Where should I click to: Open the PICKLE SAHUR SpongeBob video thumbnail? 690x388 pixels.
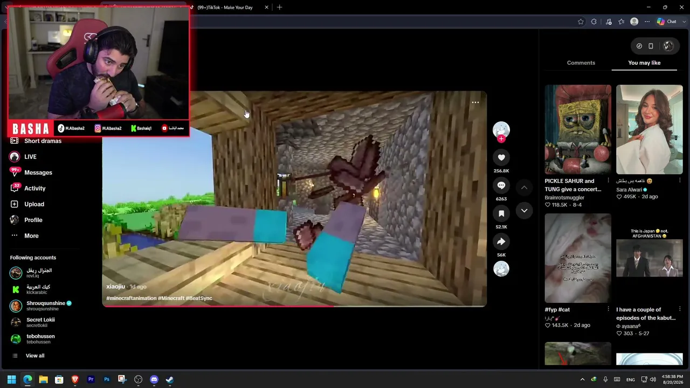578,129
